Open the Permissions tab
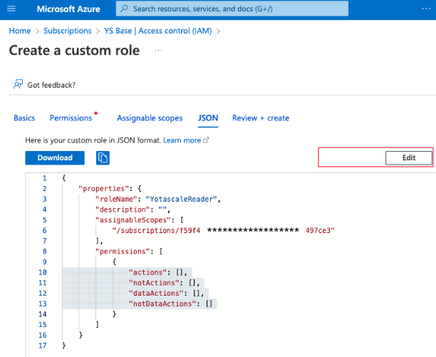The height and width of the screenshot is (357, 436). pyautogui.click(x=71, y=118)
